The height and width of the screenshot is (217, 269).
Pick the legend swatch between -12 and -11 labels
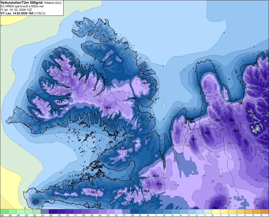pyautogui.click(x=118, y=211)
